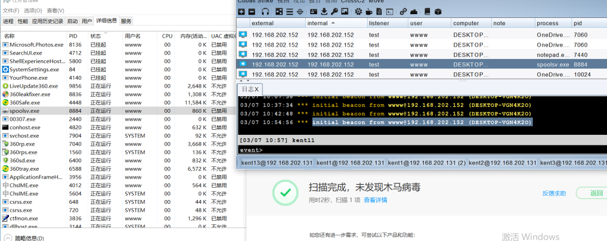Viewport: 607px width, 241px height.
Task: Open Downloads via the download arrow icon
Action: [x=324, y=12]
